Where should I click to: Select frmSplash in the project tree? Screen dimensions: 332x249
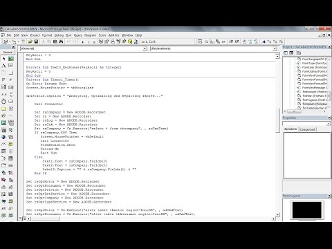pos(312,104)
